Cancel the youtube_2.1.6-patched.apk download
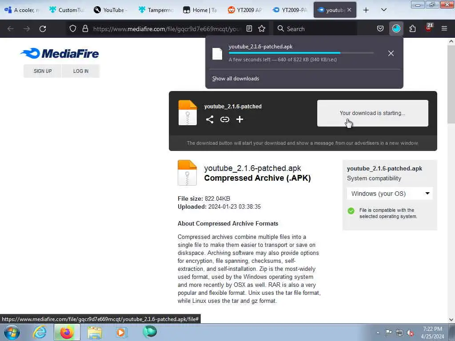The width and height of the screenshot is (455, 341). pos(391,53)
